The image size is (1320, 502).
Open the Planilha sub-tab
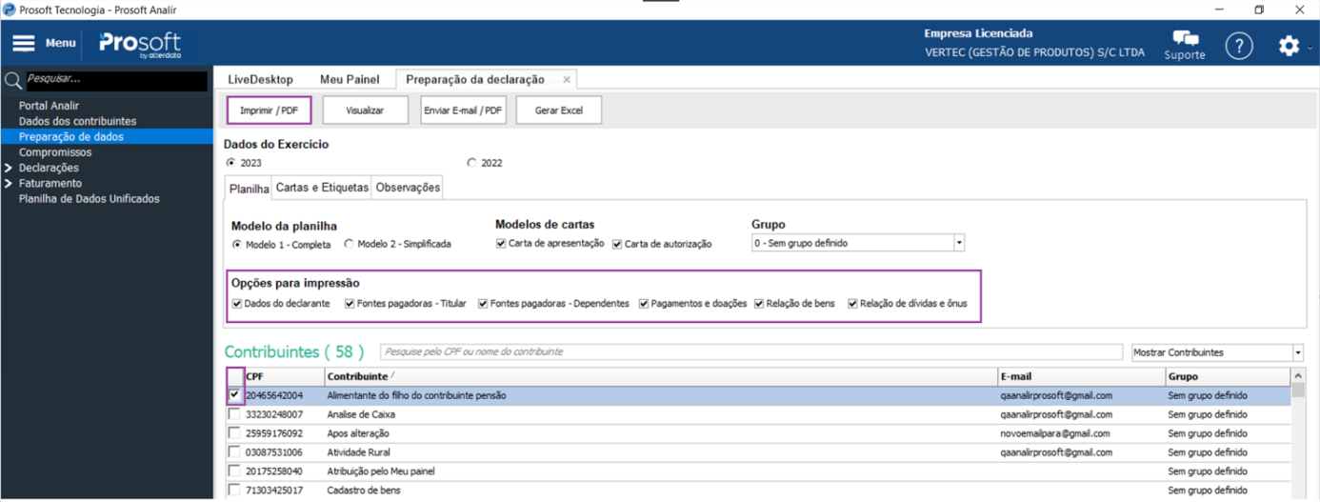[249, 189]
